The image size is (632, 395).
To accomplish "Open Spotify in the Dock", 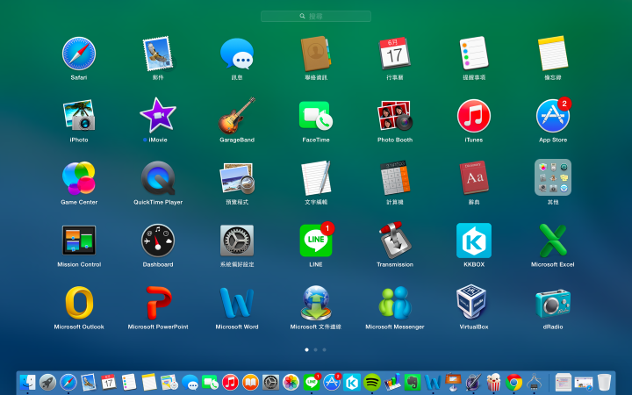I will (372, 382).
